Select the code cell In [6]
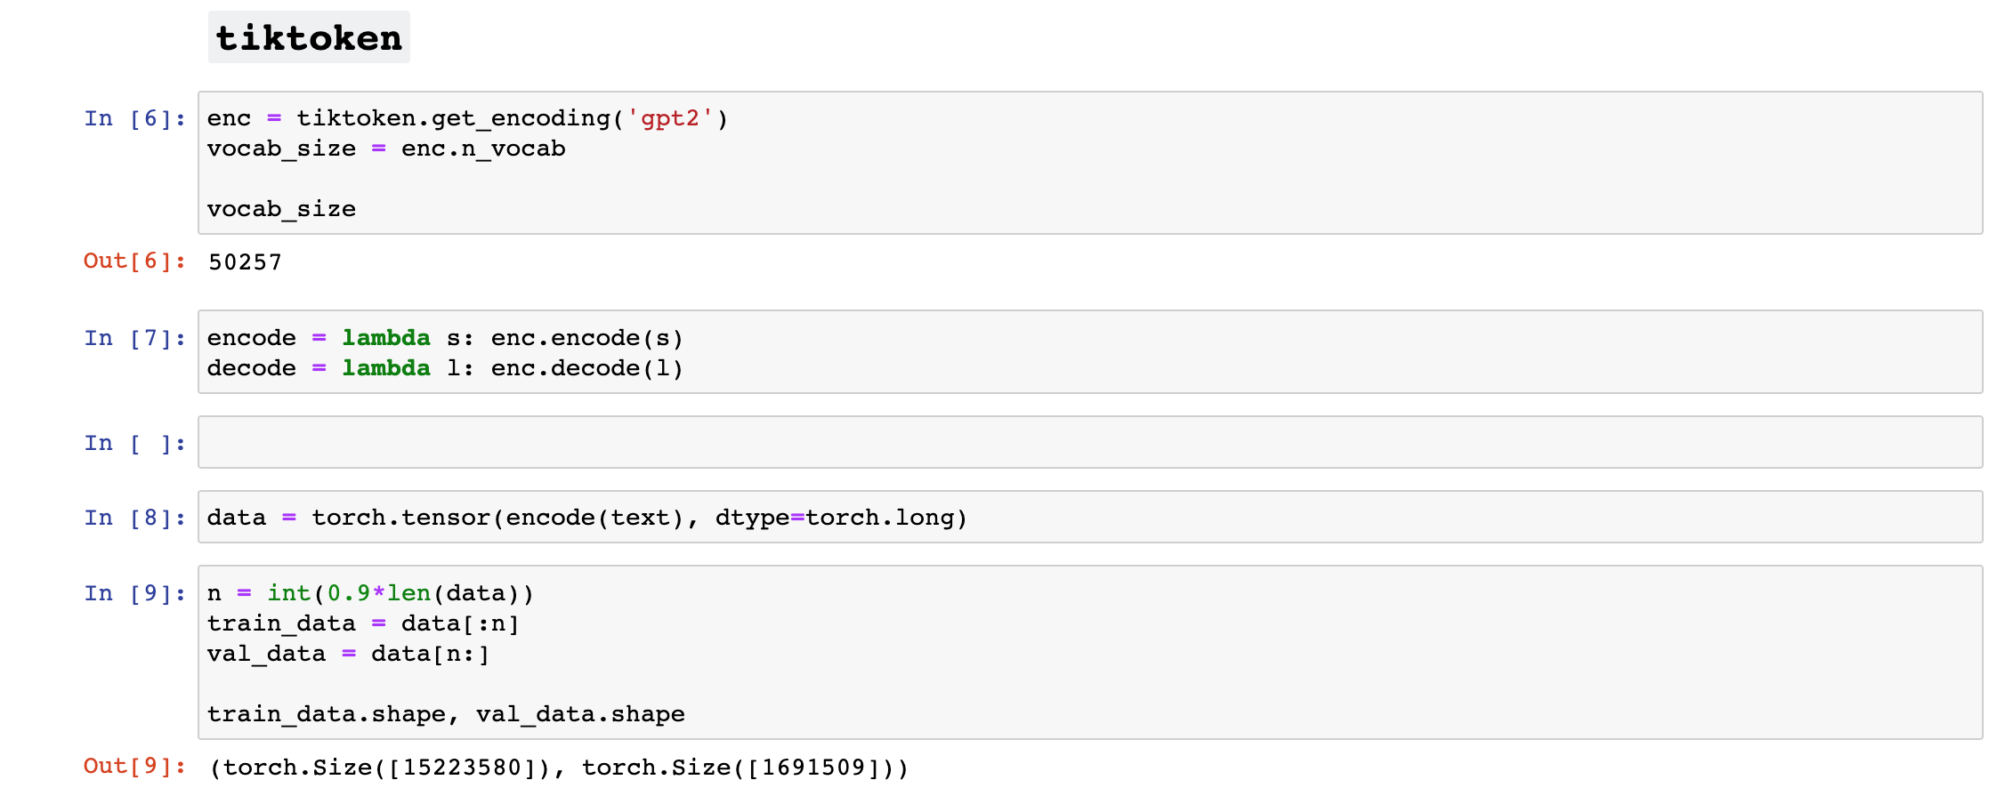Image resolution: width=2013 pixels, height=804 pixels. tap(1090, 163)
